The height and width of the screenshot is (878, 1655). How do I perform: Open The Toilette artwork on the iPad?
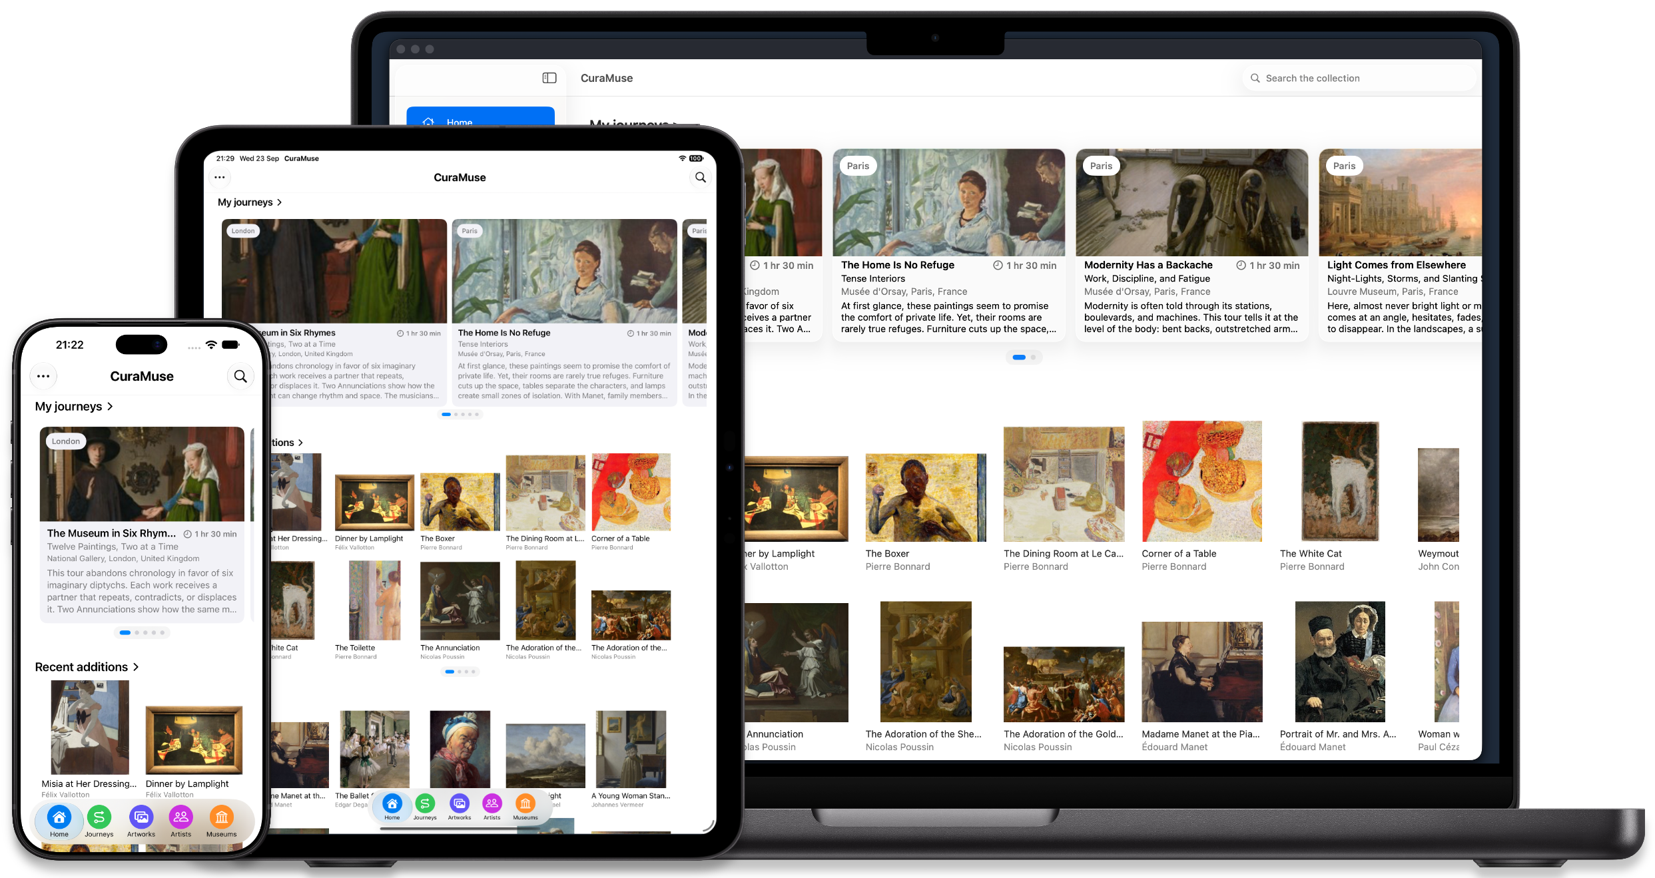point(374,610)
